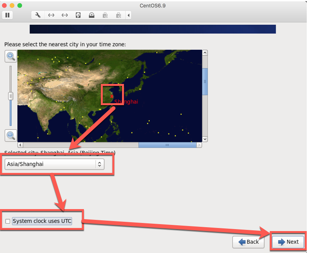Pause the CentOS6.9 virtual machine
Image resolution: width=311 pixels, height=253 pixels.
click(x=7, y=15)
